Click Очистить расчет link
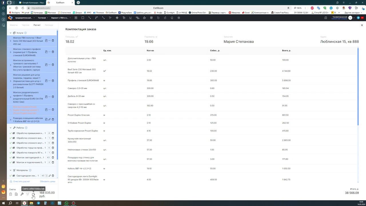Viewport: 366px width, 206px height. 20,181
